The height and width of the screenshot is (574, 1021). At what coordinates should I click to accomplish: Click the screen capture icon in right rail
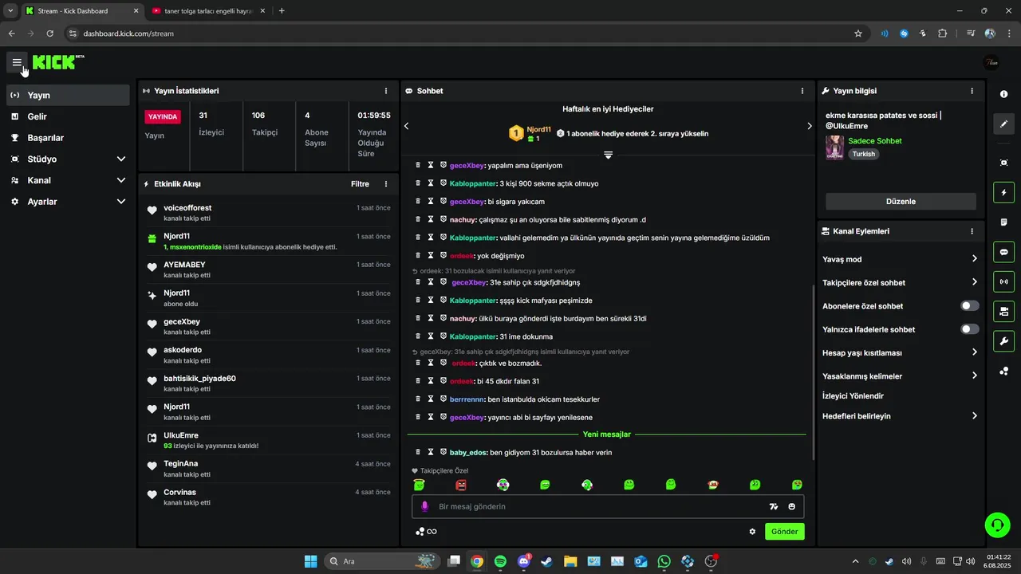1003,163
